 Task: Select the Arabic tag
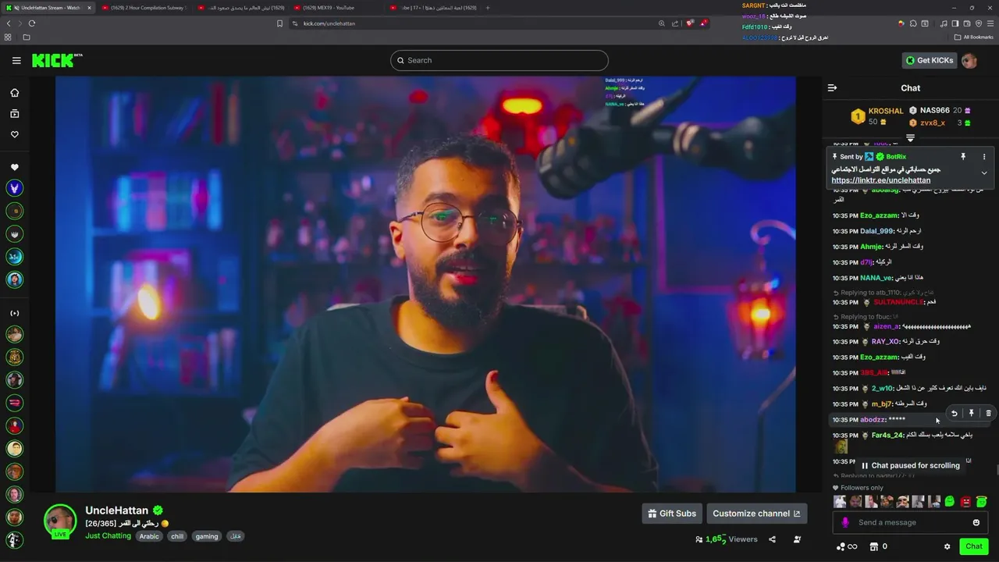(x=149, y=536)
